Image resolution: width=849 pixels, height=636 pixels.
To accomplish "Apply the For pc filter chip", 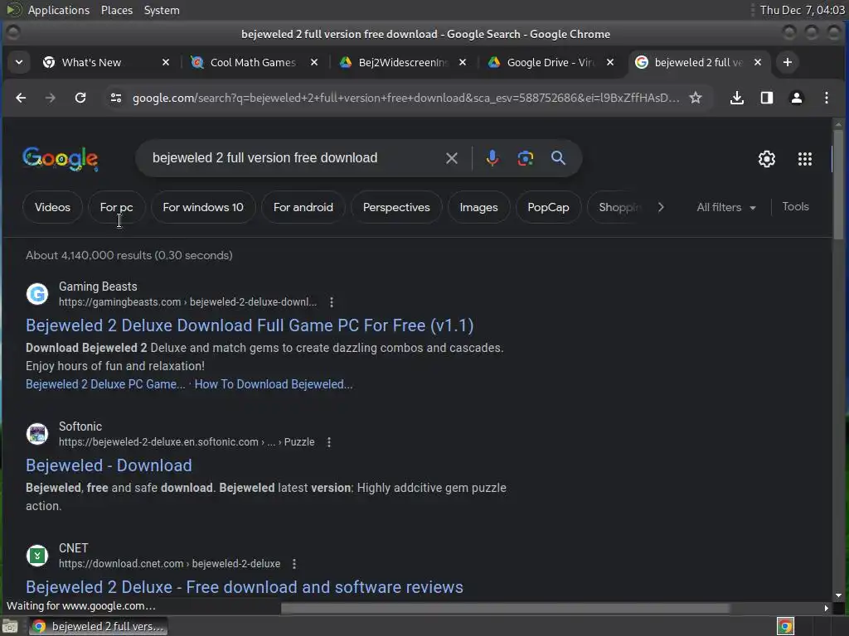I will pyautogui.click(x=116, y=207).
